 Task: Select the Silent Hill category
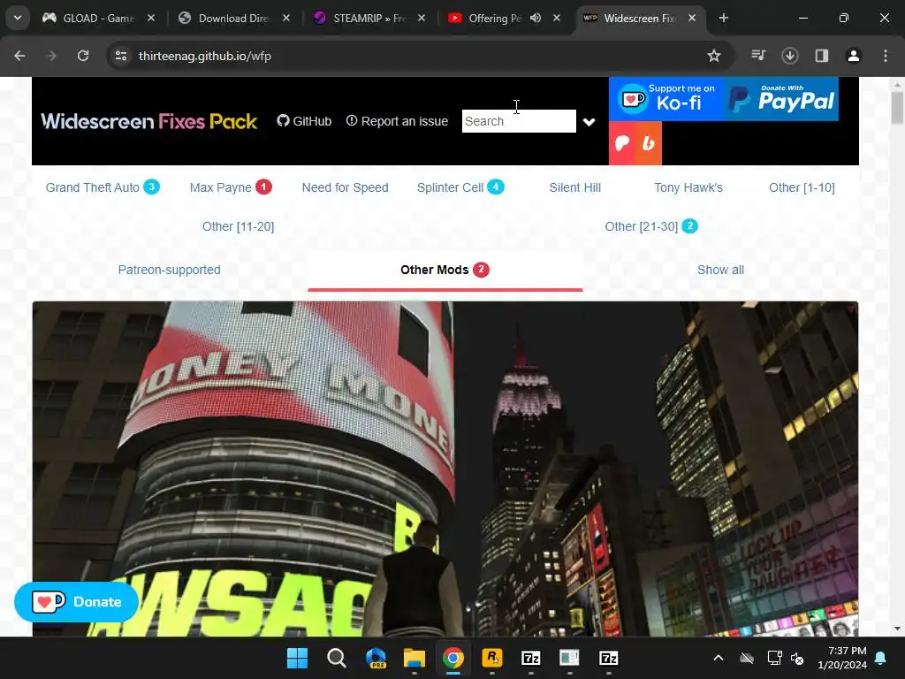[x=574, y=187]
